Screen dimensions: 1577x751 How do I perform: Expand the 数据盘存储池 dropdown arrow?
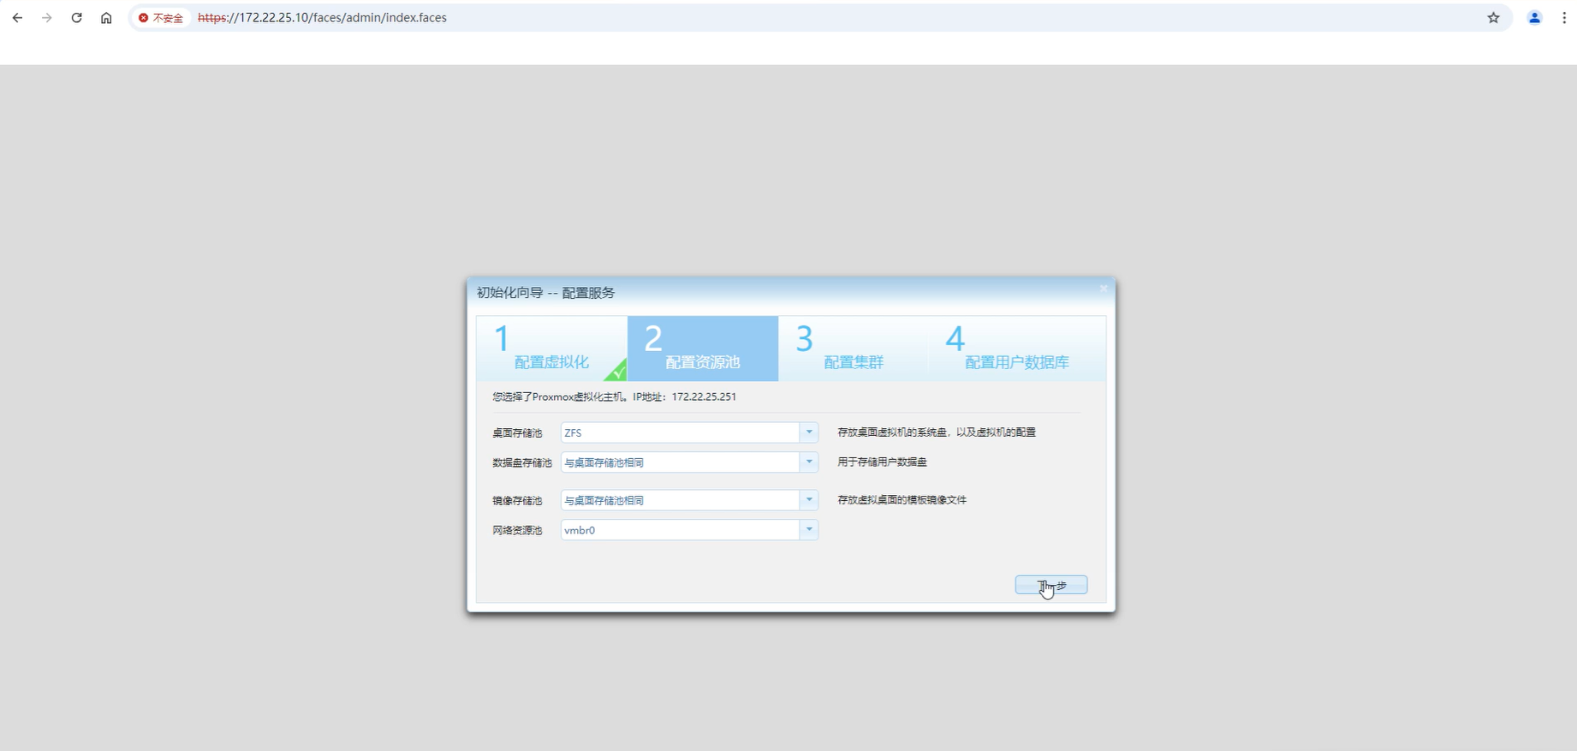[x=809, y=462]
